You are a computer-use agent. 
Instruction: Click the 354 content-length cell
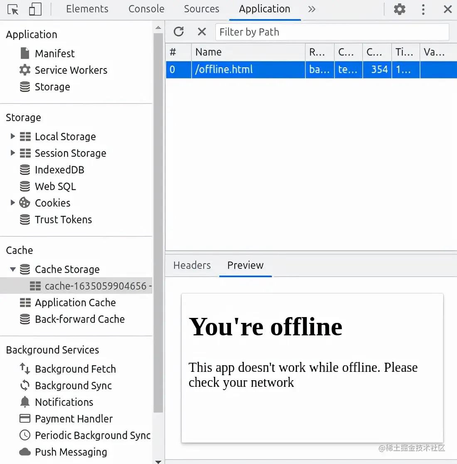[377, 70]
